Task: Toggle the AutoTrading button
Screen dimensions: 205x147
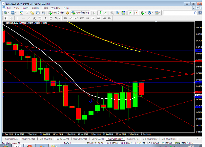Action: click(x=80, y=13)
